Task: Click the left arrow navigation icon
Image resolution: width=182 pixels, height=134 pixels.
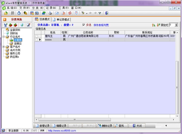Action: pyautogui.click(x=90, y=13)
